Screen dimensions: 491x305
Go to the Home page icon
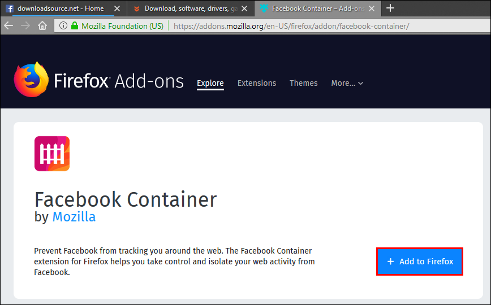(x=42, y=25)
